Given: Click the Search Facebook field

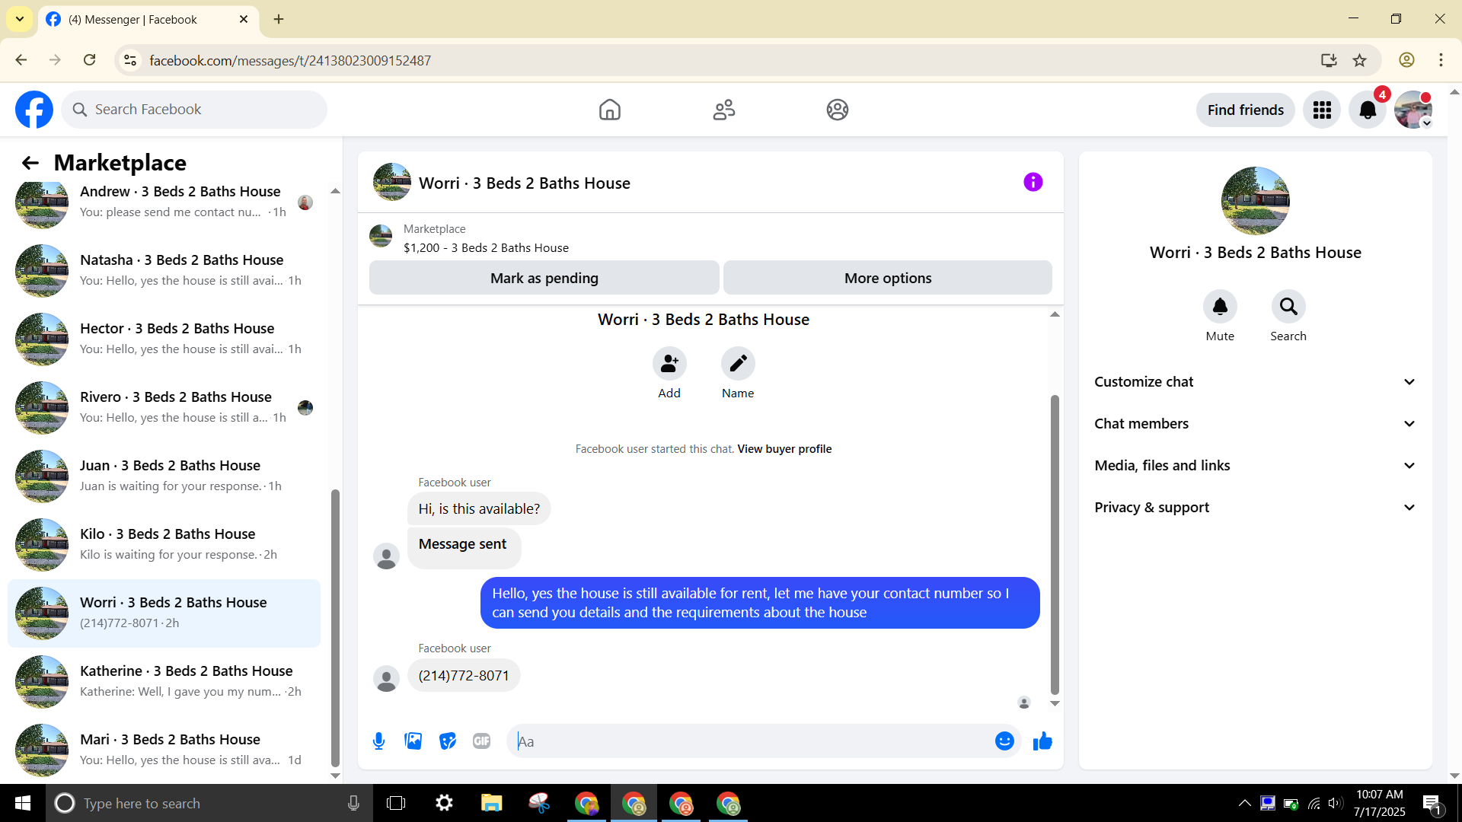Looking at the screenshot, I should tap(194, 110).
